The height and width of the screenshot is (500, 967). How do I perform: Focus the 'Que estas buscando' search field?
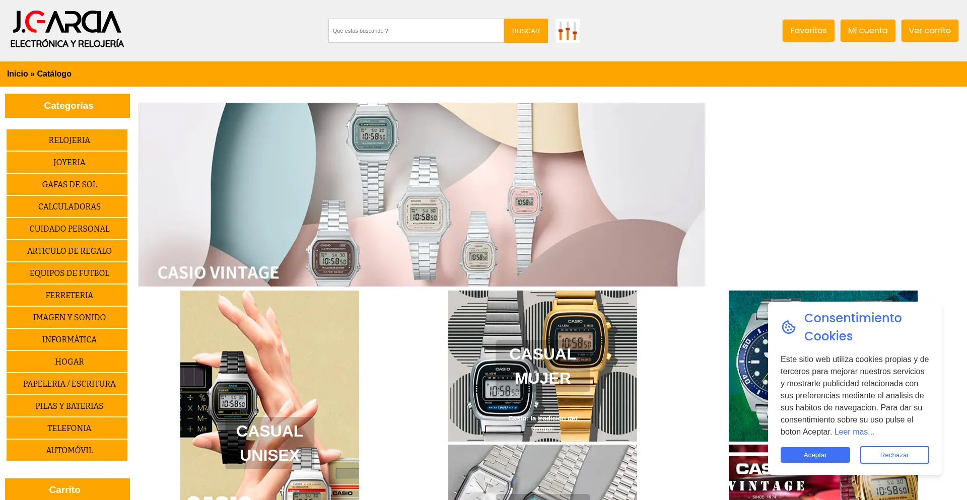click(416, 31)
